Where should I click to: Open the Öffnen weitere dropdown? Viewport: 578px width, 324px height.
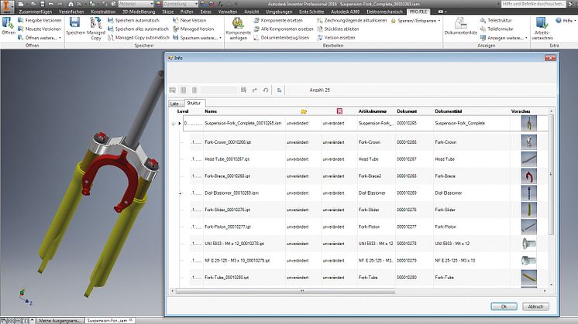[x=40, y=38]
